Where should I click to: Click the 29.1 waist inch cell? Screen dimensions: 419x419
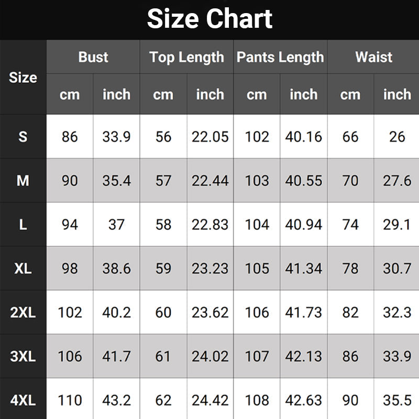[397, 225]
